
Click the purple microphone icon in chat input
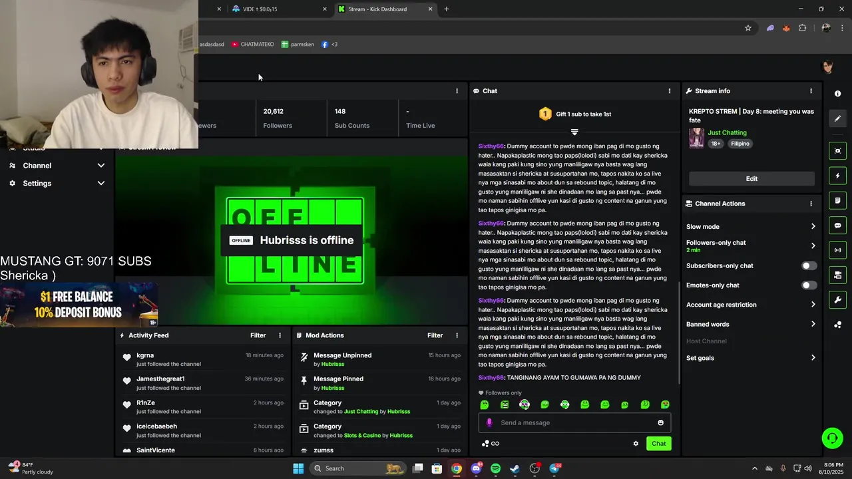click(x=489, y=422)
